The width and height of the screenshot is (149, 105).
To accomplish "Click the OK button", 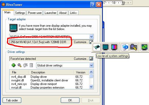I will point(70,100).
